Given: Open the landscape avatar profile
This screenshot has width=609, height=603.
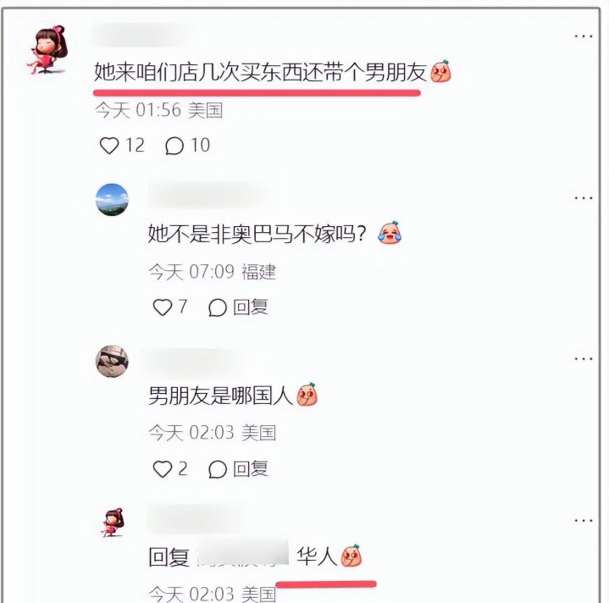Looking at the screenshot, I should tap(112, 200).
